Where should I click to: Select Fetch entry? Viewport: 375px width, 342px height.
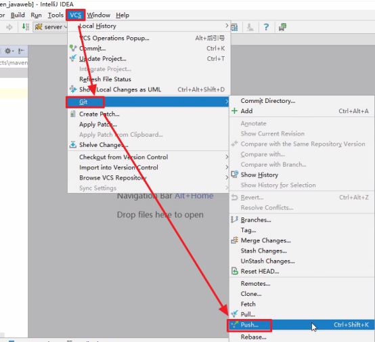302,304
